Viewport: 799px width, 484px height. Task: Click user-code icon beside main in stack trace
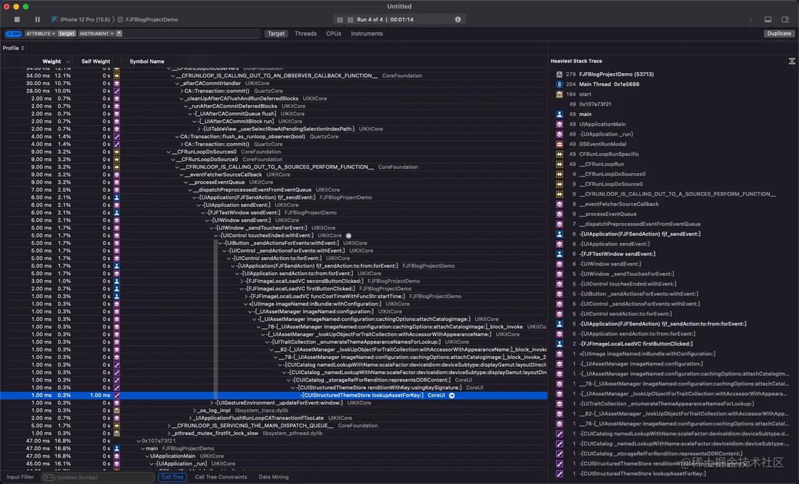click(559, 114)
